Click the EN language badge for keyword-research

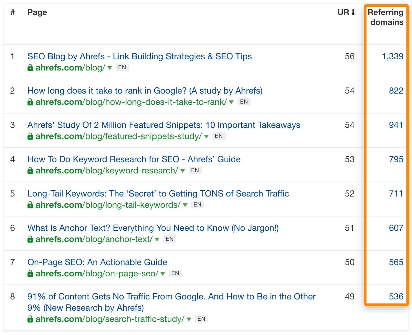point(195,170)
